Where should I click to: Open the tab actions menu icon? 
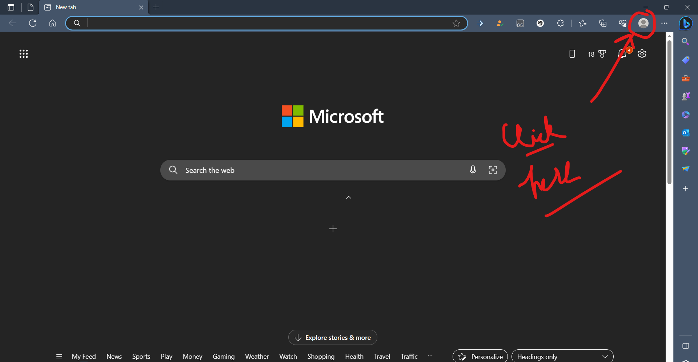click(11, 7)
